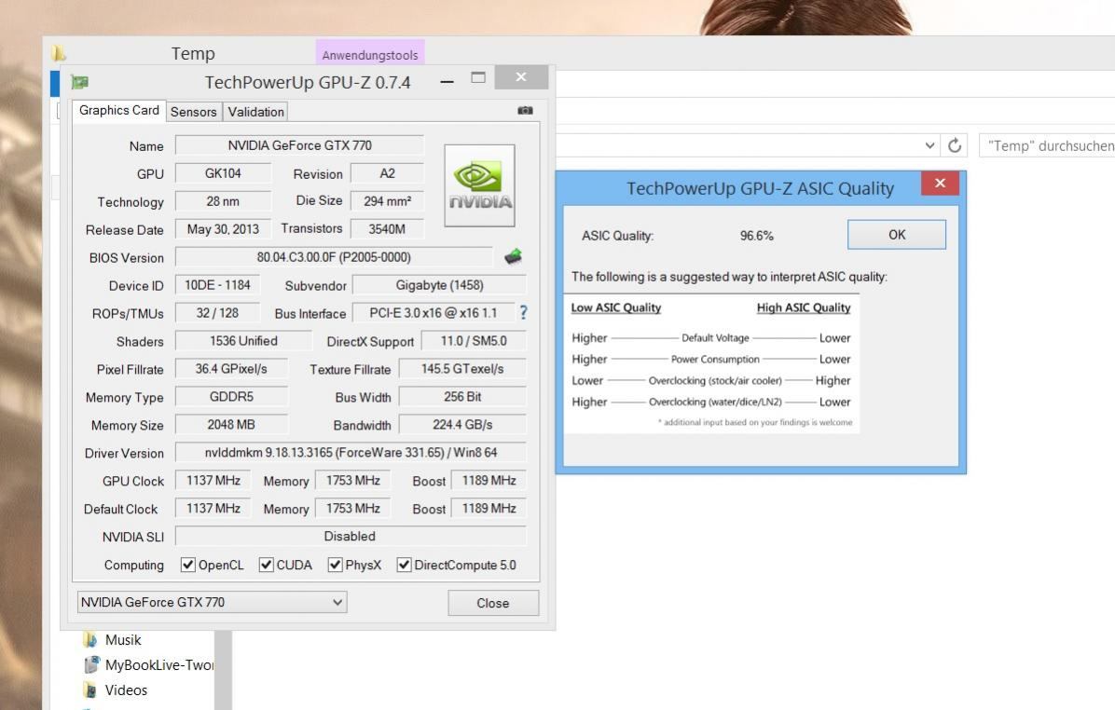
Task: Click the Die Size field
Action: tap(387, 201)
